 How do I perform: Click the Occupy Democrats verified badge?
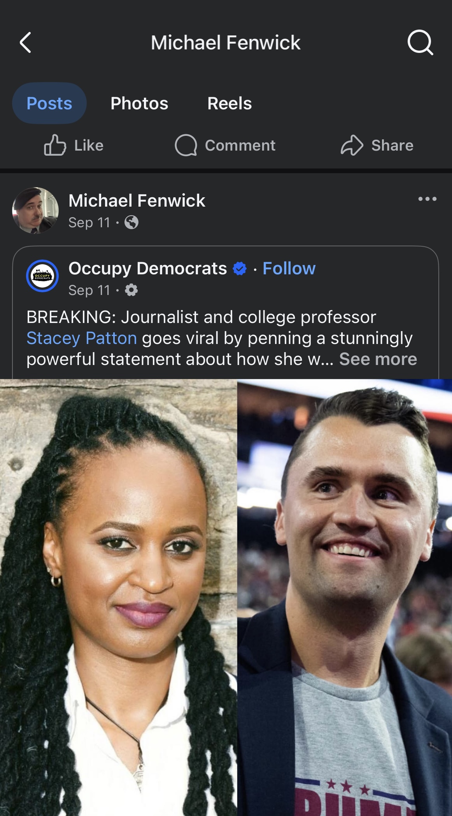(x=240, y=268)
